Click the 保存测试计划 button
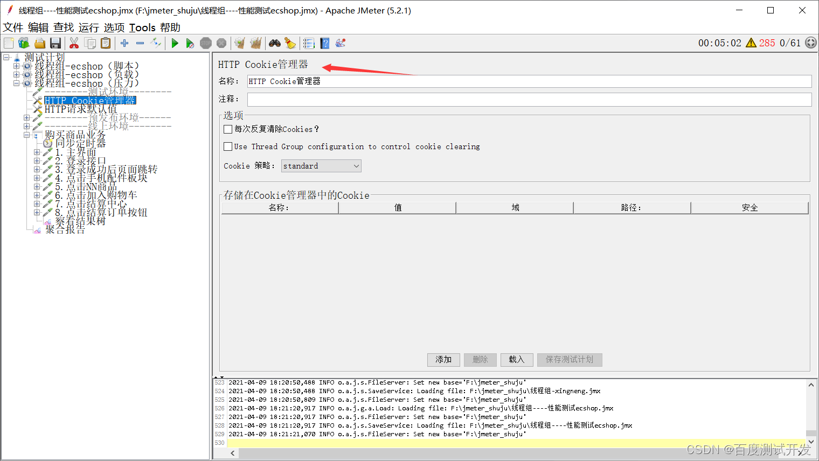Image resolution: width=819 pixels, height=461 pixels. pos(570,360)
